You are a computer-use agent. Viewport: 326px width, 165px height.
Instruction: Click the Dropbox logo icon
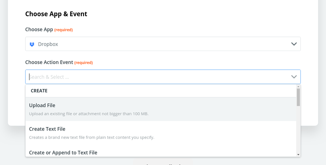tap(32, 44)
